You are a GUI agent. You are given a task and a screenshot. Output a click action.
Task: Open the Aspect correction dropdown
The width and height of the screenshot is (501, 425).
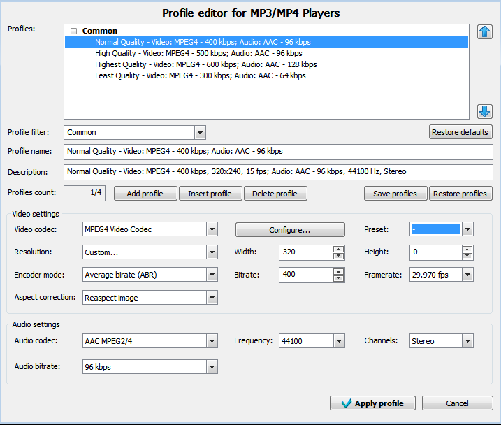coord(212,298)
